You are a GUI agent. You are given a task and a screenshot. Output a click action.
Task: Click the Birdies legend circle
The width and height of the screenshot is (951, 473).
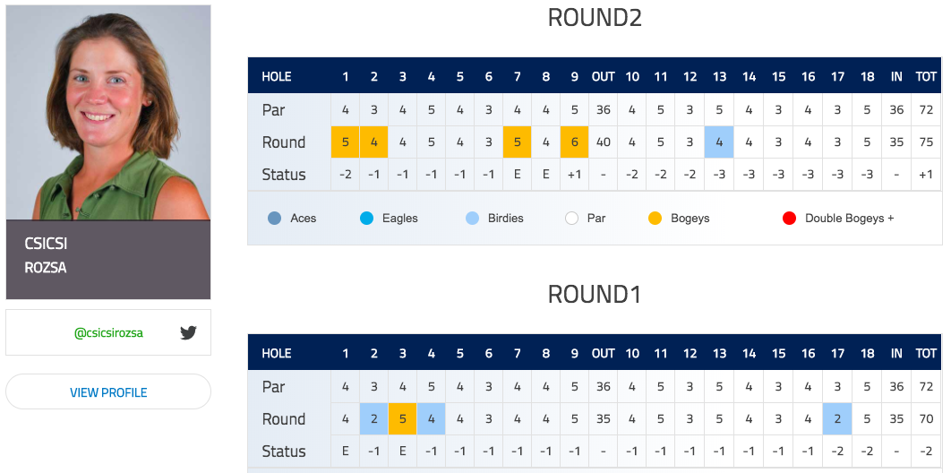tap(473, 219)
